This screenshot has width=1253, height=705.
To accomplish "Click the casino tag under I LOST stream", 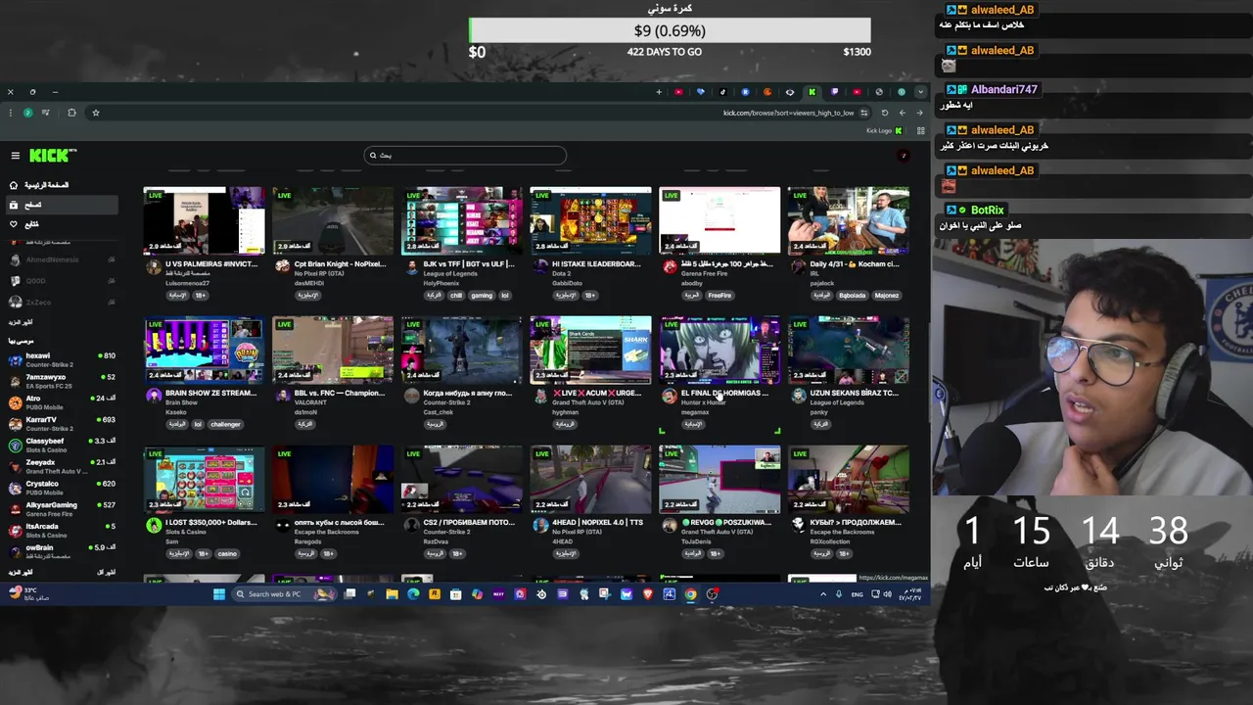I will [x=227, y=553].
